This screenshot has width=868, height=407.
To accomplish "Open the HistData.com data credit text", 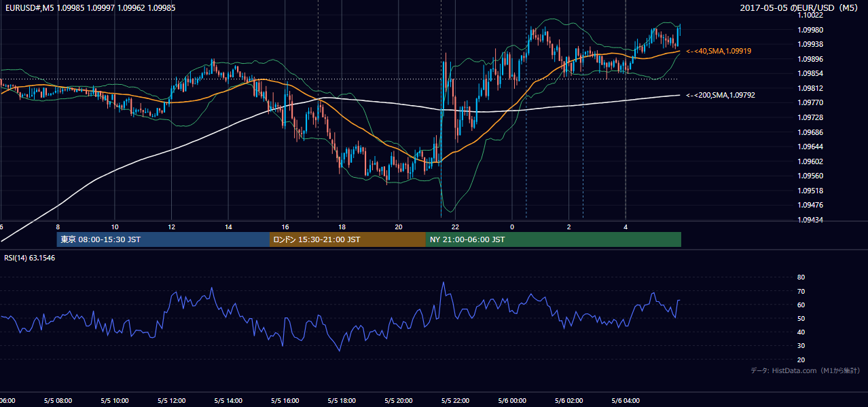I will tap(805, 370).
